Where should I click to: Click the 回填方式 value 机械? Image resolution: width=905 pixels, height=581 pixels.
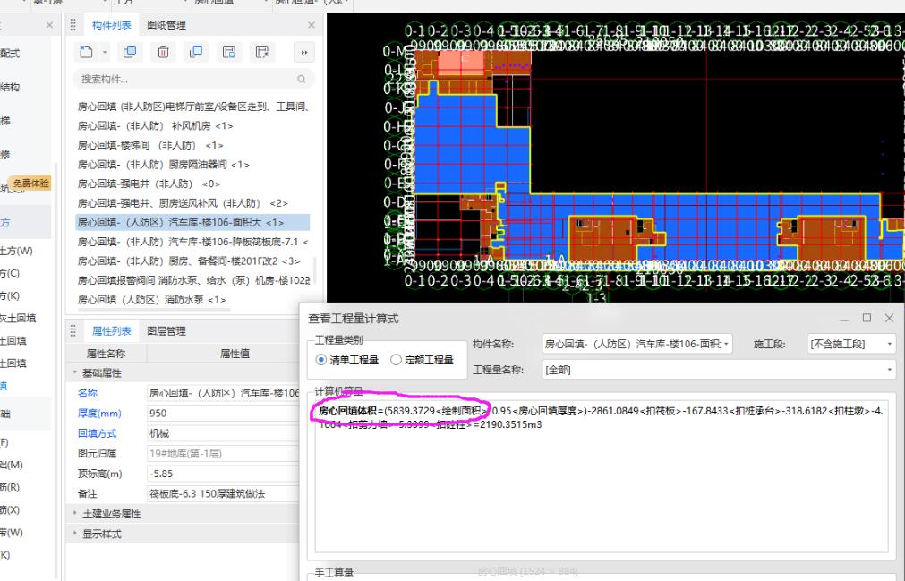[224, 433]
